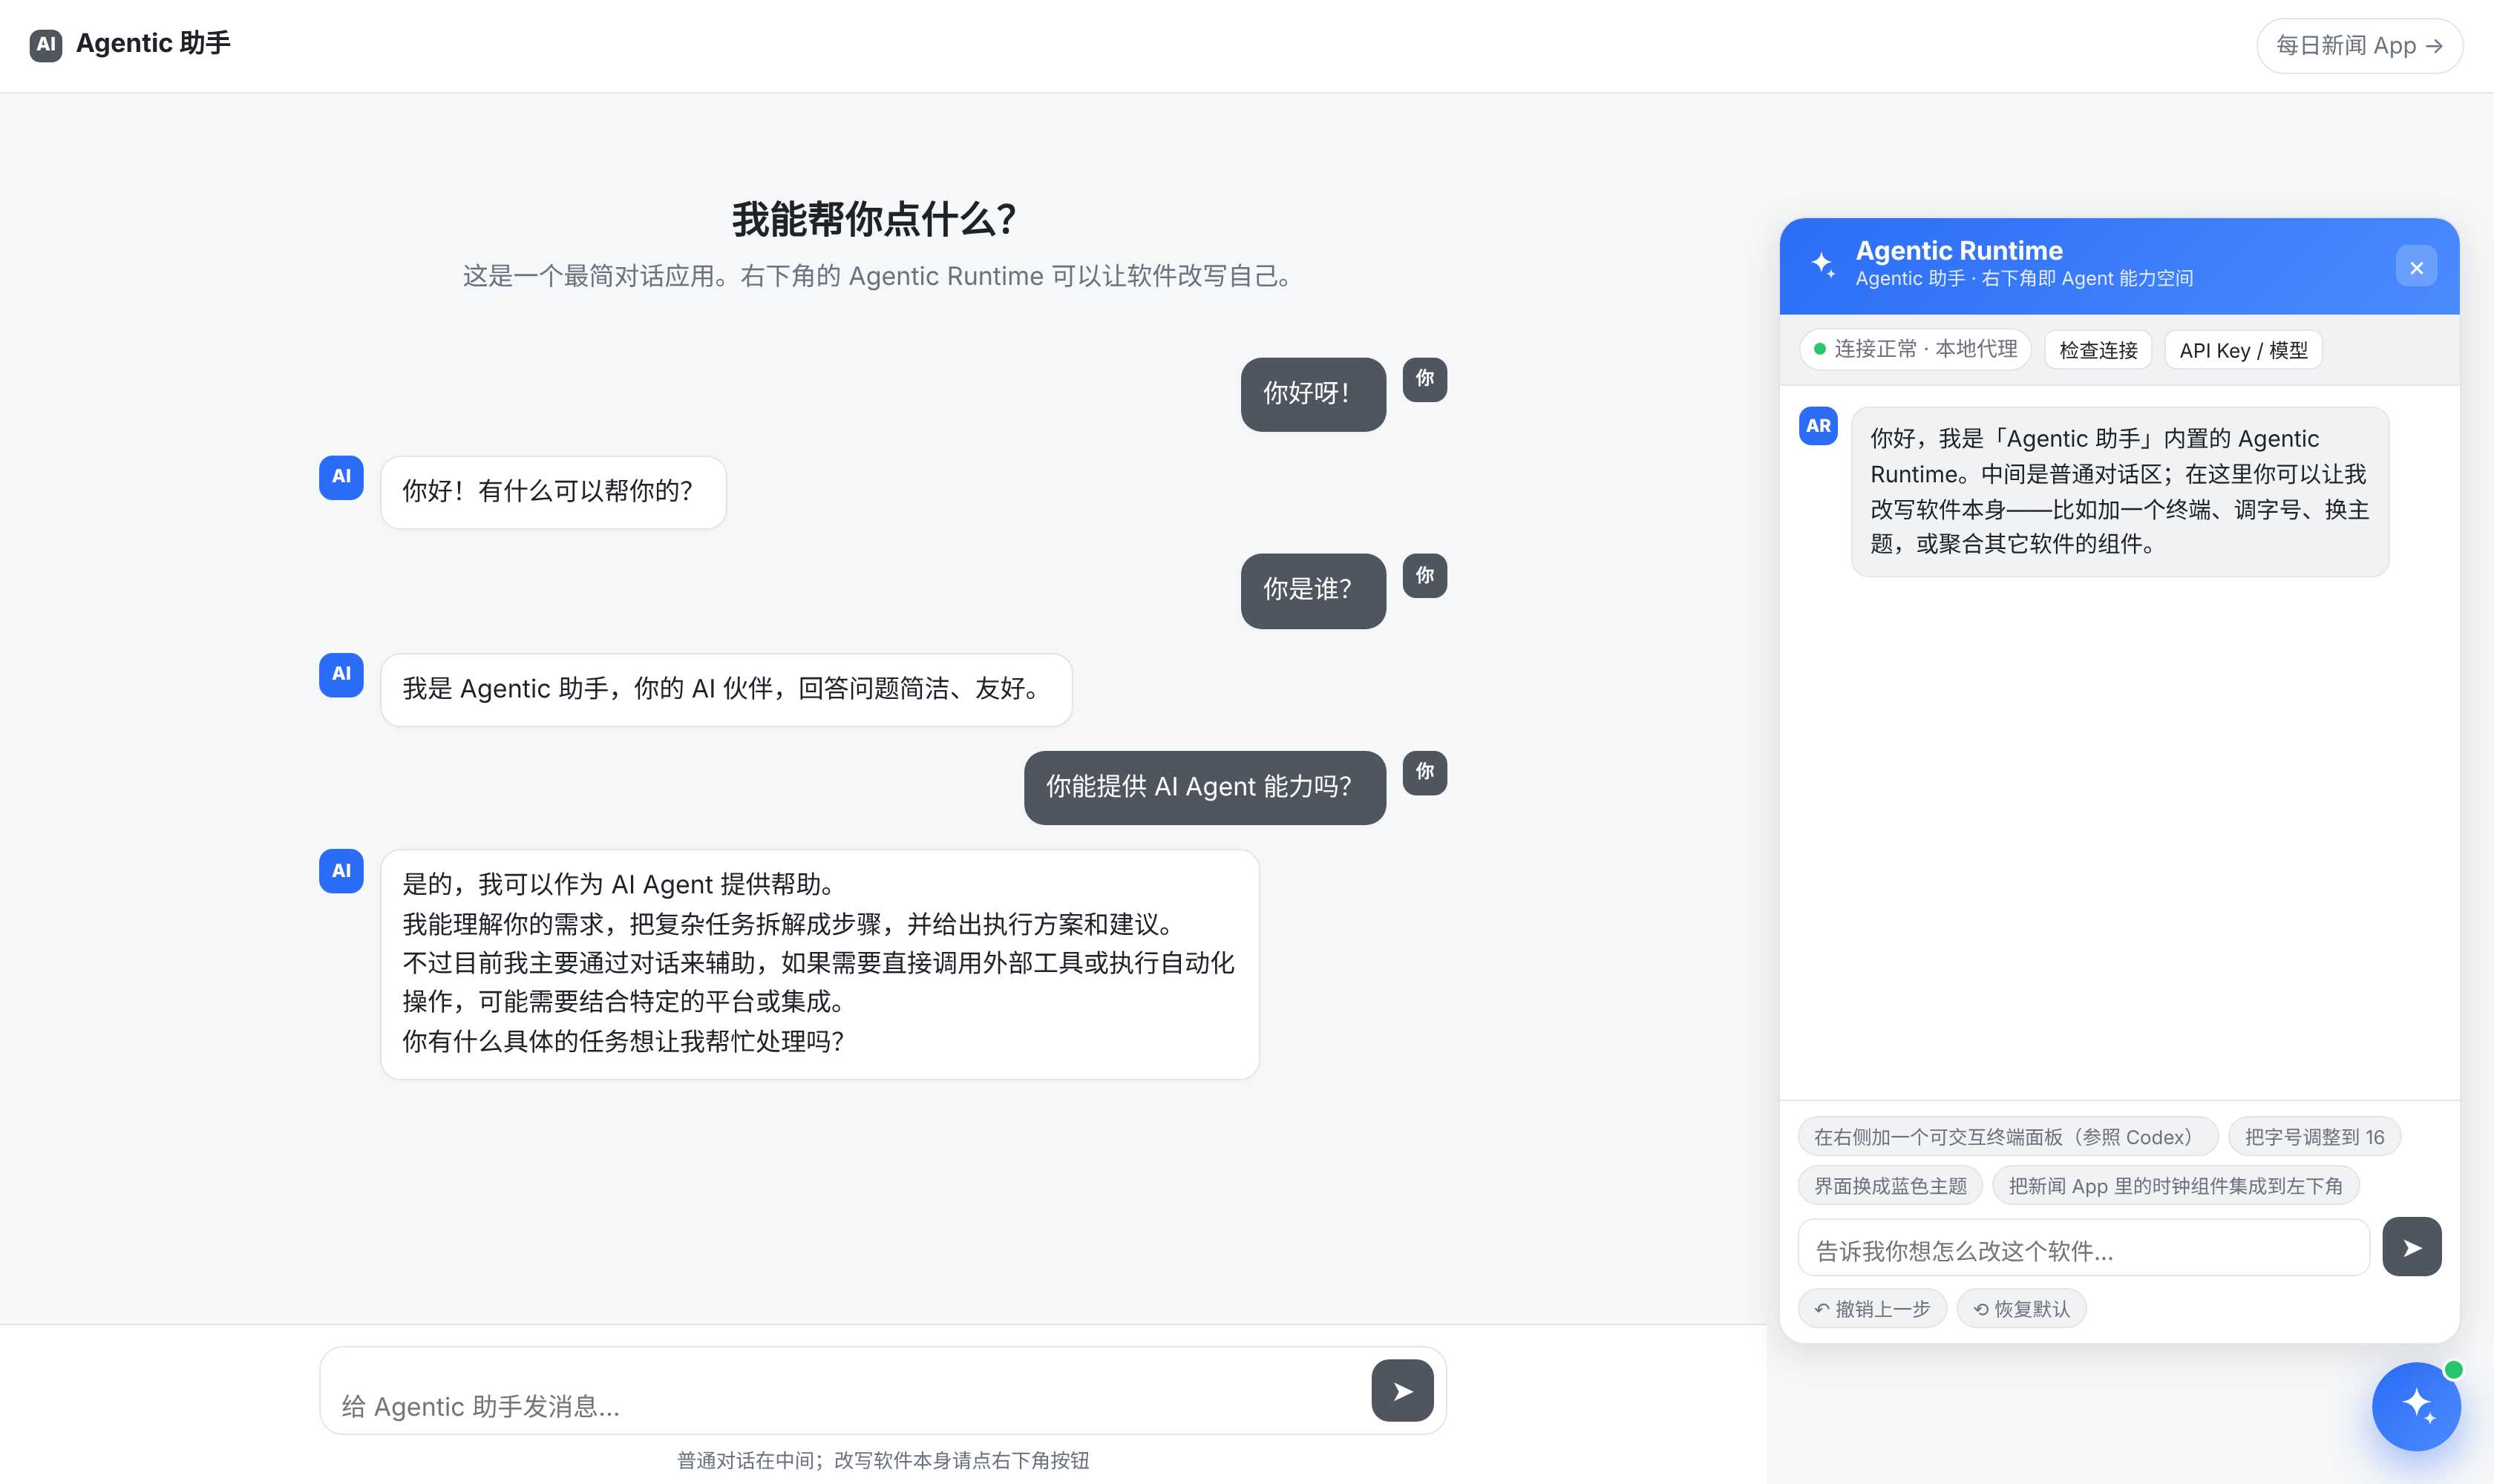This screenshot has height=1484, width=2494.
Task: Open the 每日新闻 App link
Action: pyautogui.click(x=2359, y=46)
